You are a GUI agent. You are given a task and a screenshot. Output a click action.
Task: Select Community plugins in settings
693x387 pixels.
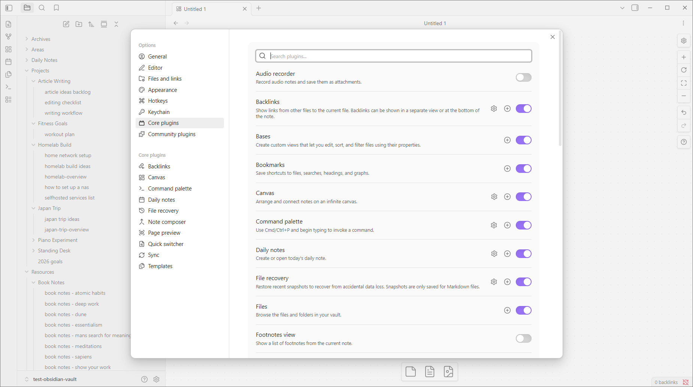(180, 134)
